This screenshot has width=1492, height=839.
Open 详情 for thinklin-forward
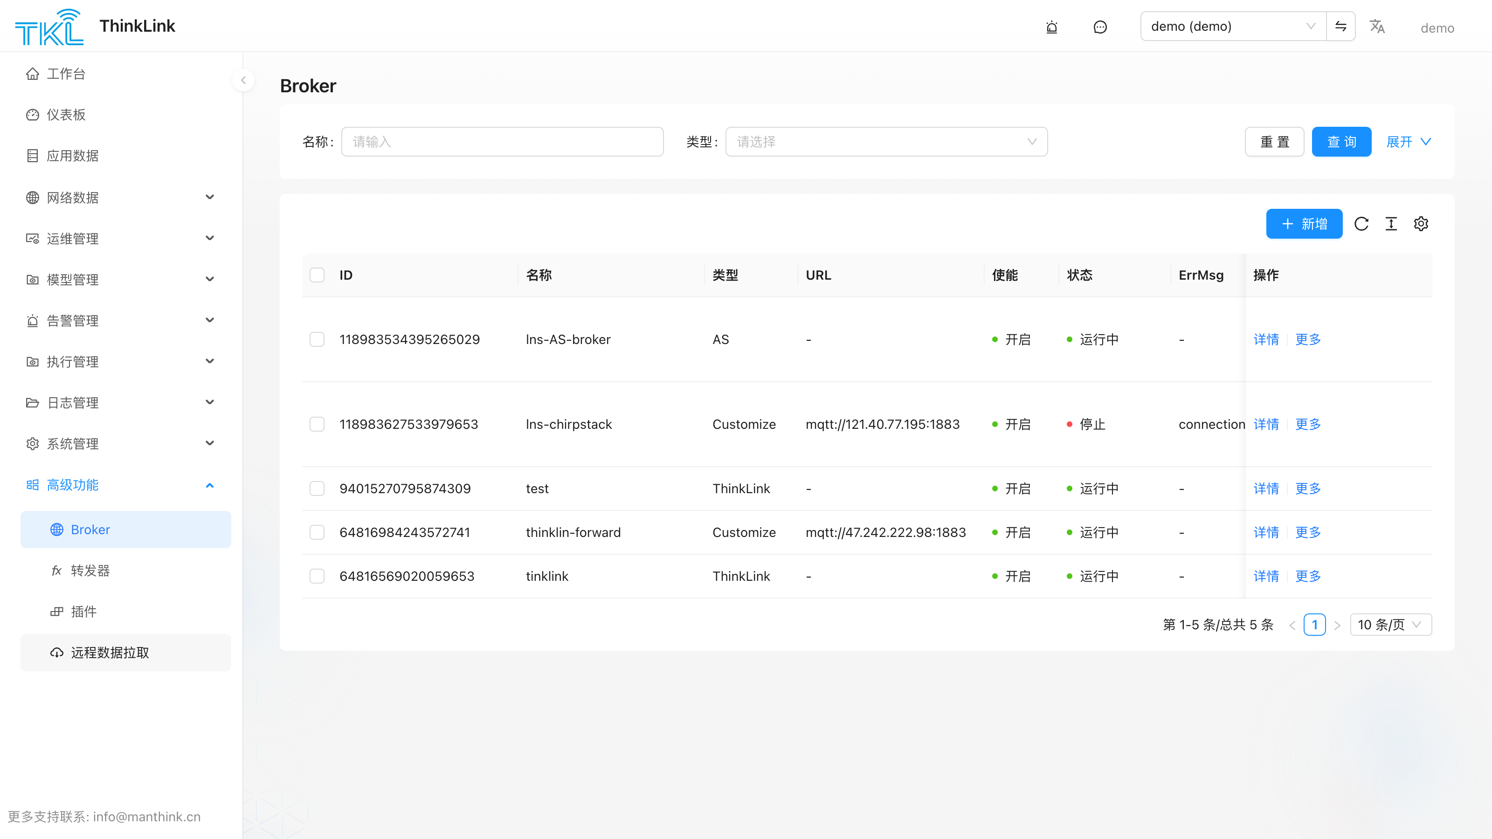(x=1266, y=532)
